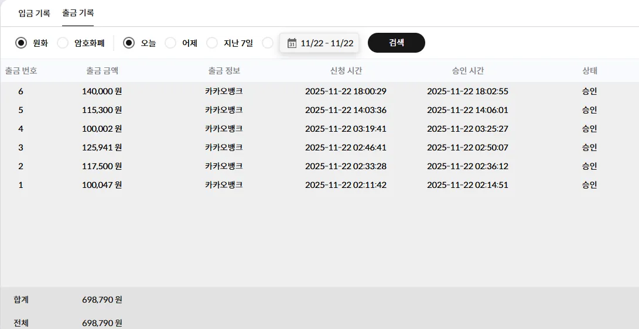This screenshot has height=329, width=639.
Task: Switch to the 입금 기록 tab
Action: (x=34, y=13)
